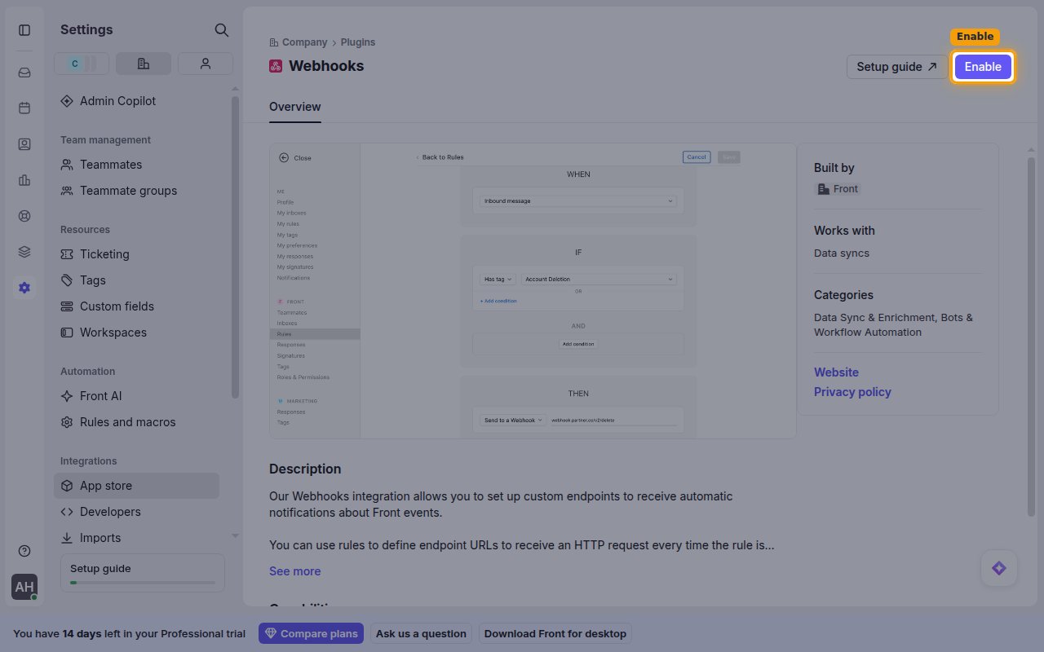Image resolution: width=1044 pixels, height=652 pixels.
Task: Open the lifebuoy support icon in left rail
Action: [x=24, y=216]
